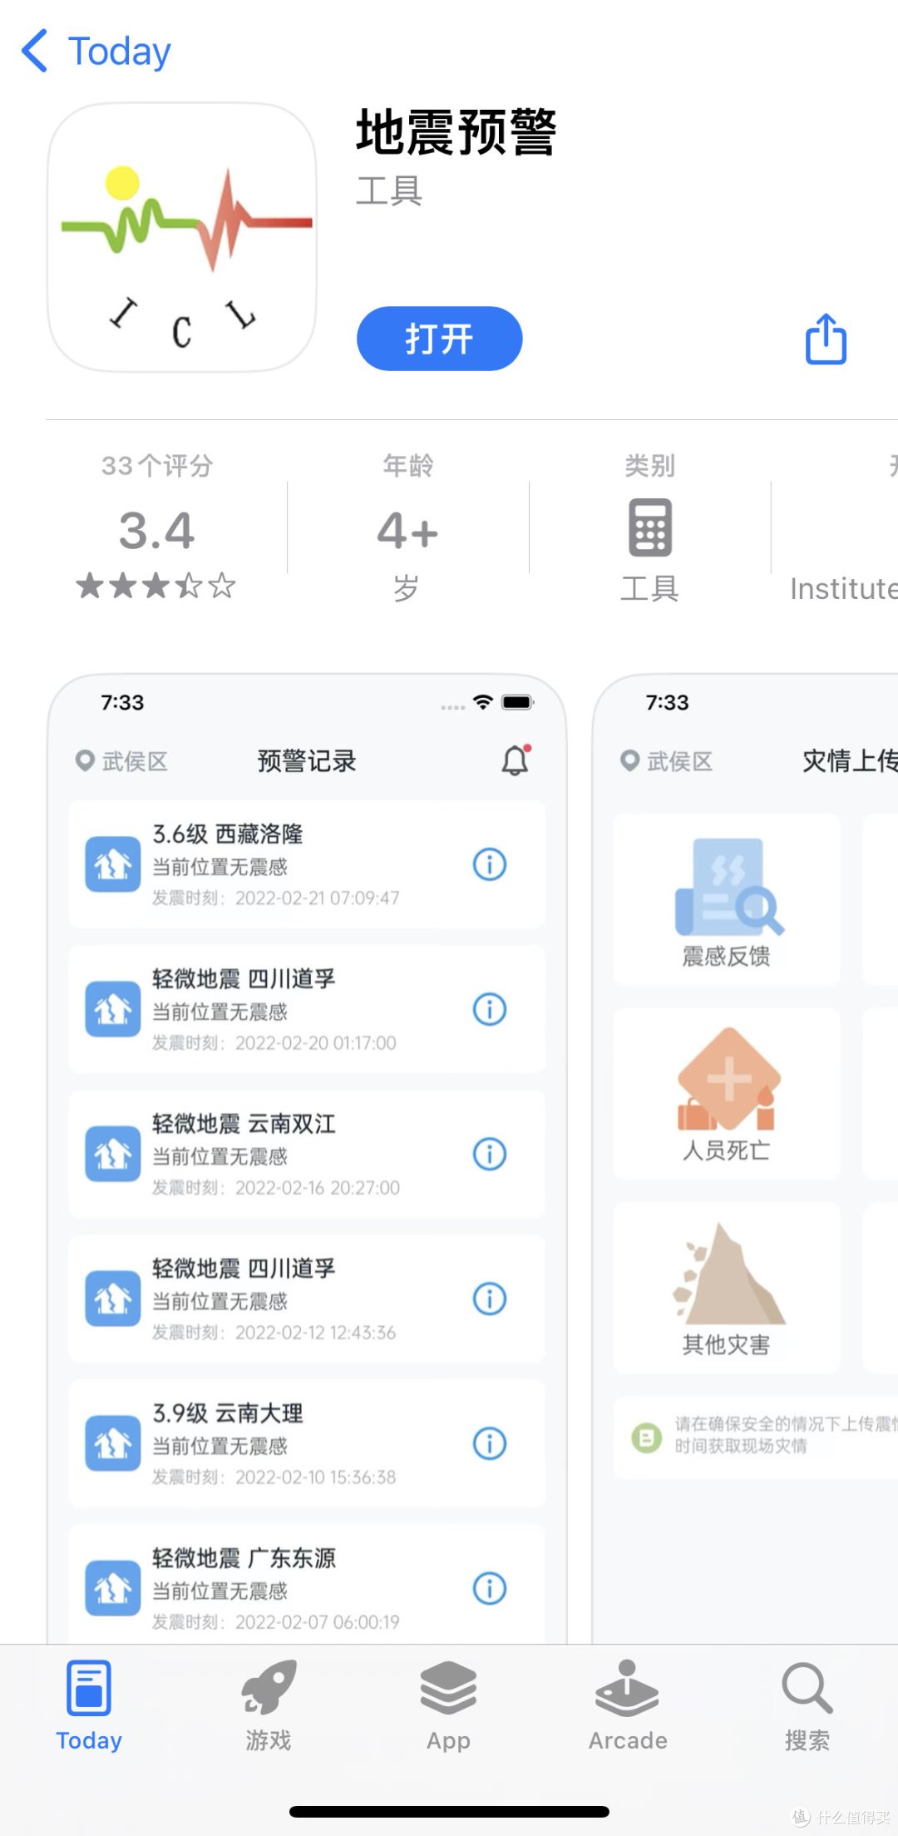Tap the Institute developer label
Viewport: 898px width, 1836px height.
(x=843, y=588)
